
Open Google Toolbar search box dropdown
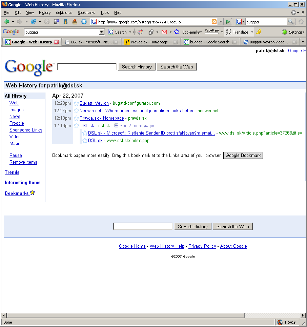click(102, 32)
